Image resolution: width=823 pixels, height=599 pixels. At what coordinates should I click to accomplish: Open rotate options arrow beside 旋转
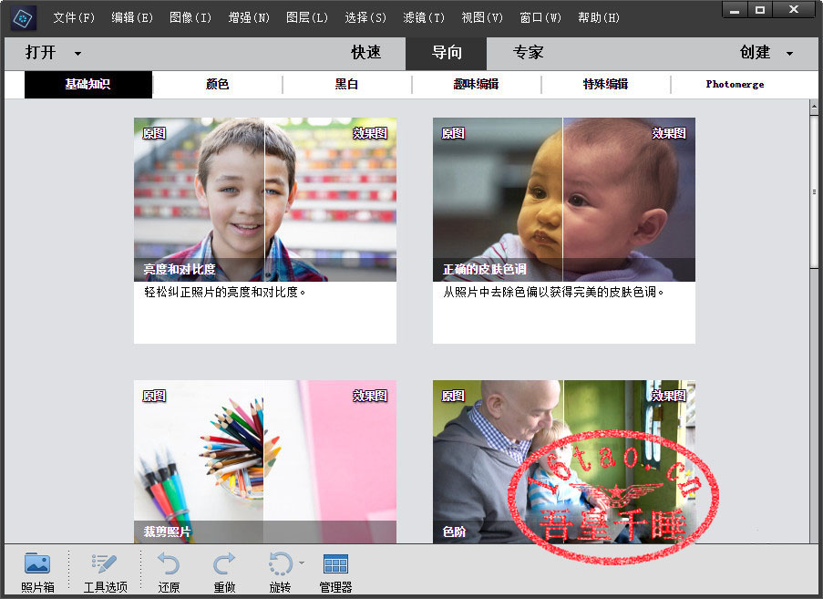tap(302, 563)
